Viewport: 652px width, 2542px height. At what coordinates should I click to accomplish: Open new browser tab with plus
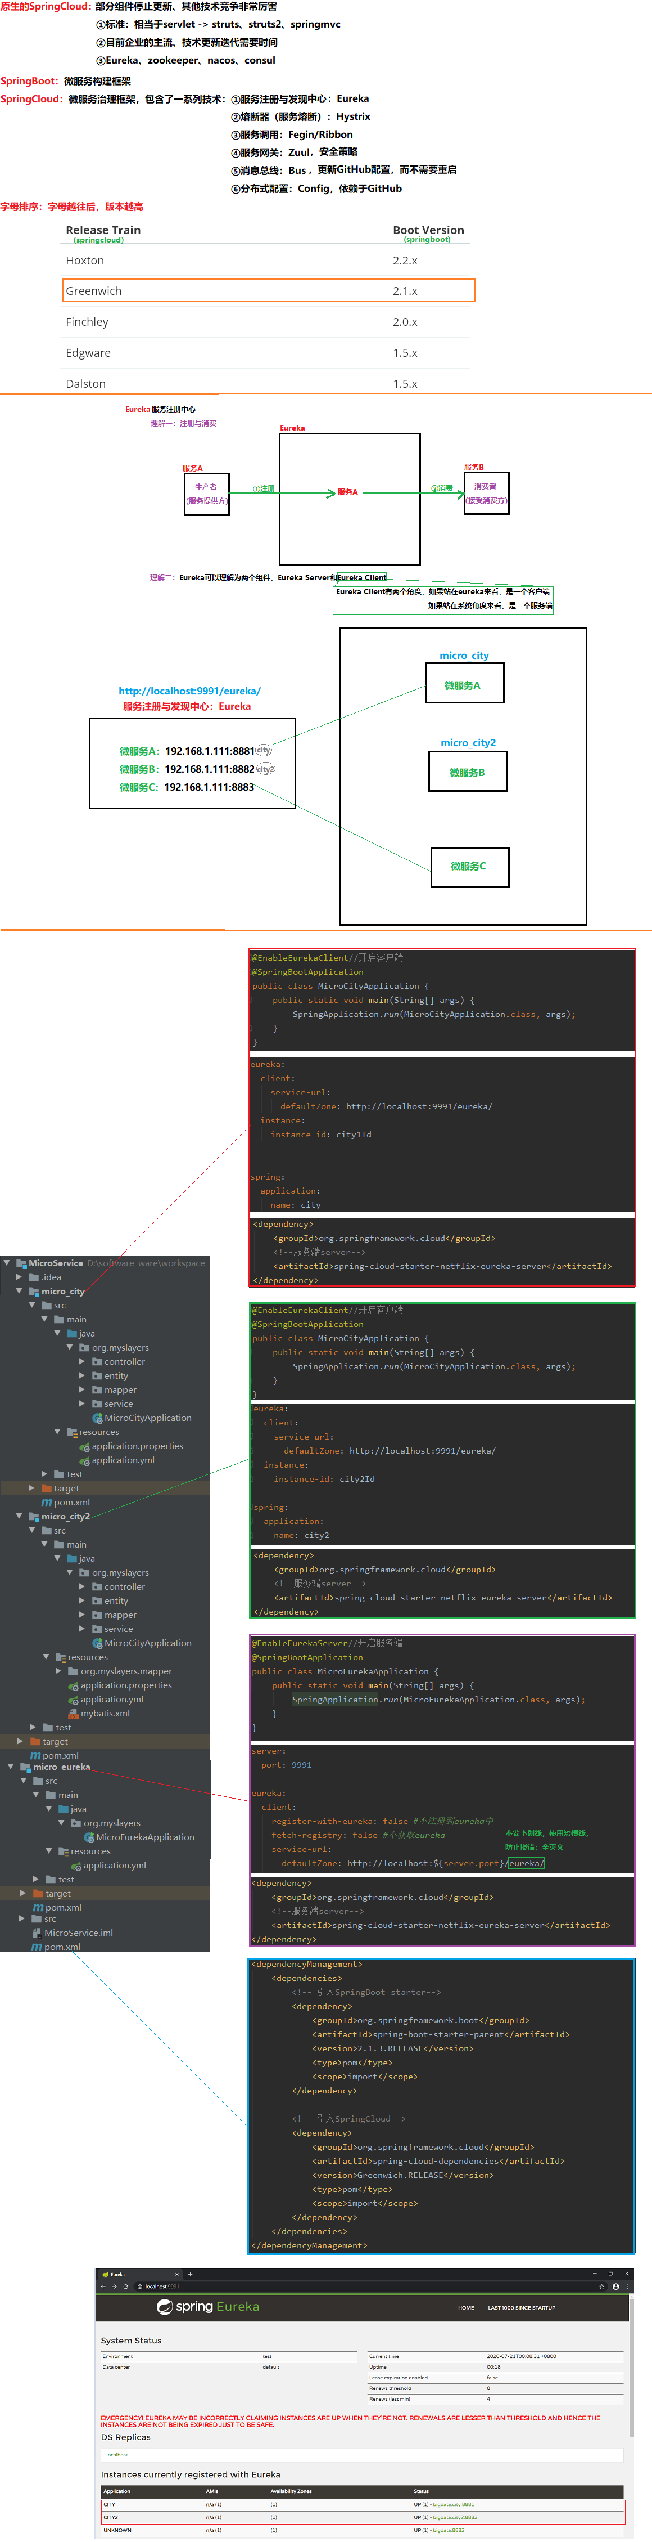(190, 2274)
